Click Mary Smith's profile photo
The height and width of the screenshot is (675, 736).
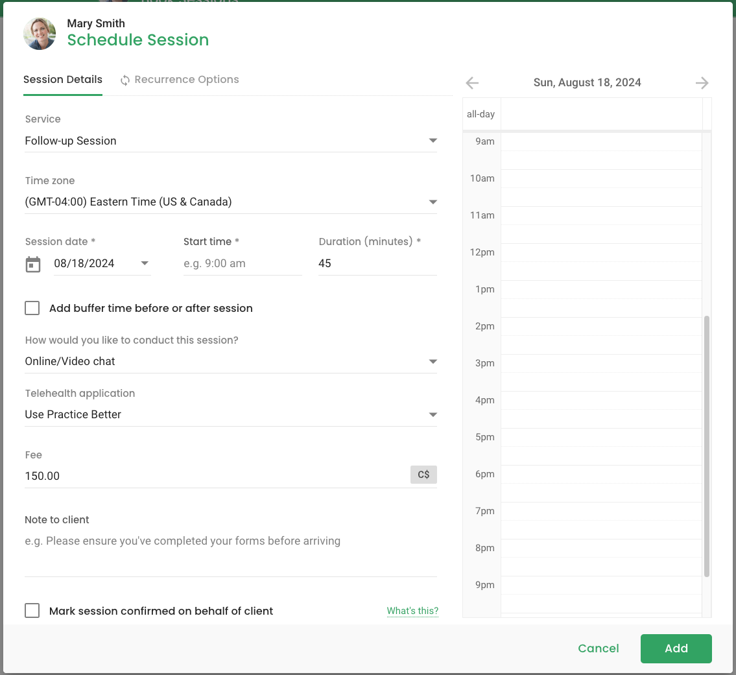click(40, 34)
